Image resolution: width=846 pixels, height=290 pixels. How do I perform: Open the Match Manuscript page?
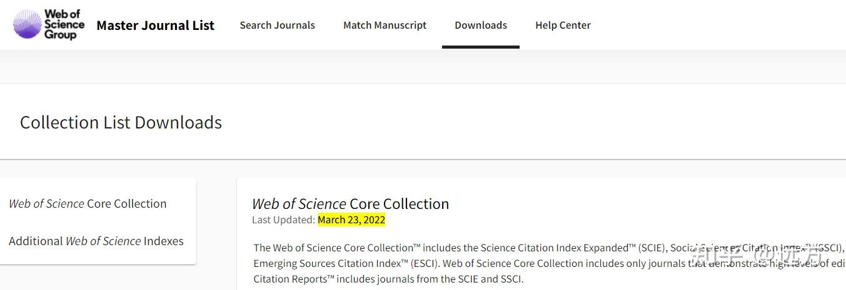tap(385, 26)
